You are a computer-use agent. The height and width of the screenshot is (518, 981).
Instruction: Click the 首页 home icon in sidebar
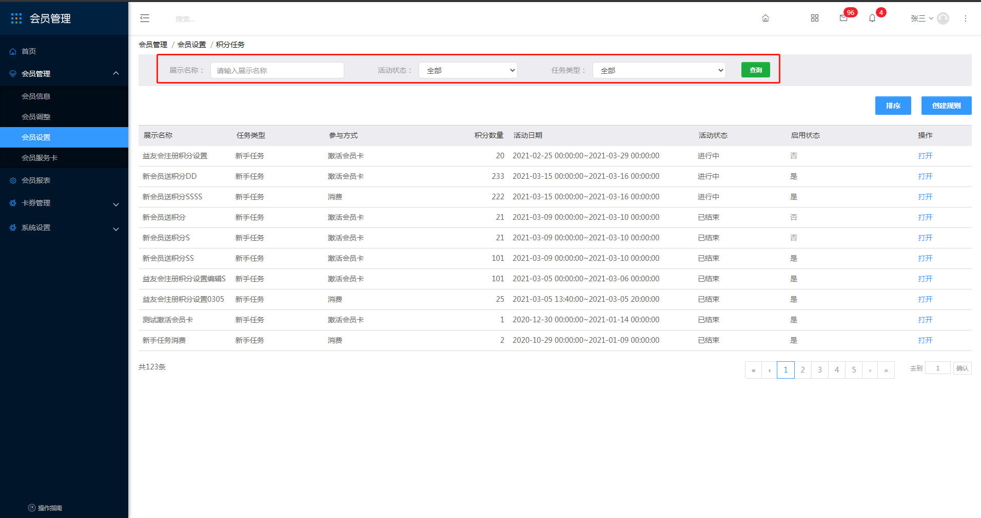(x=13, y=51)
